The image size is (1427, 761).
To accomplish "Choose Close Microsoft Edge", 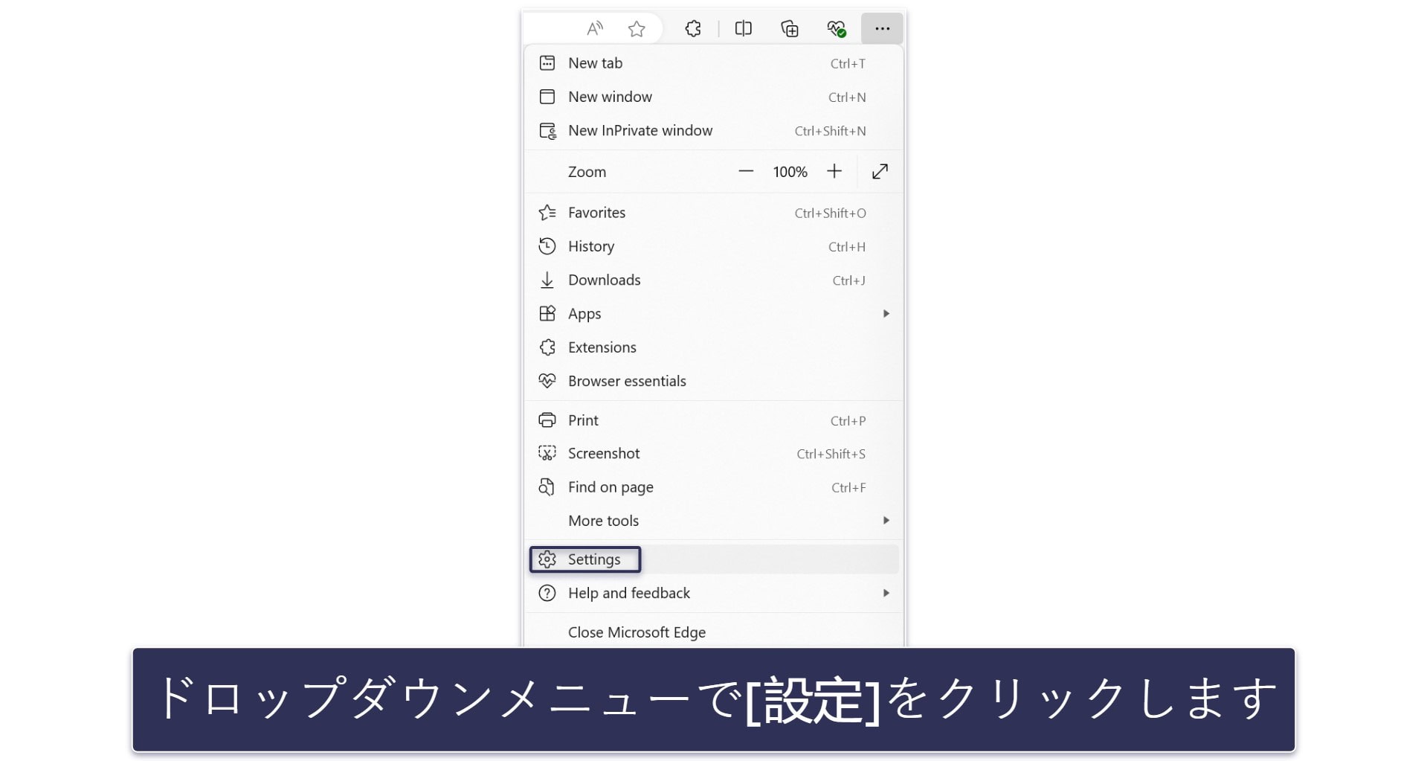I will pyautogui.click(x=714, y=632).
